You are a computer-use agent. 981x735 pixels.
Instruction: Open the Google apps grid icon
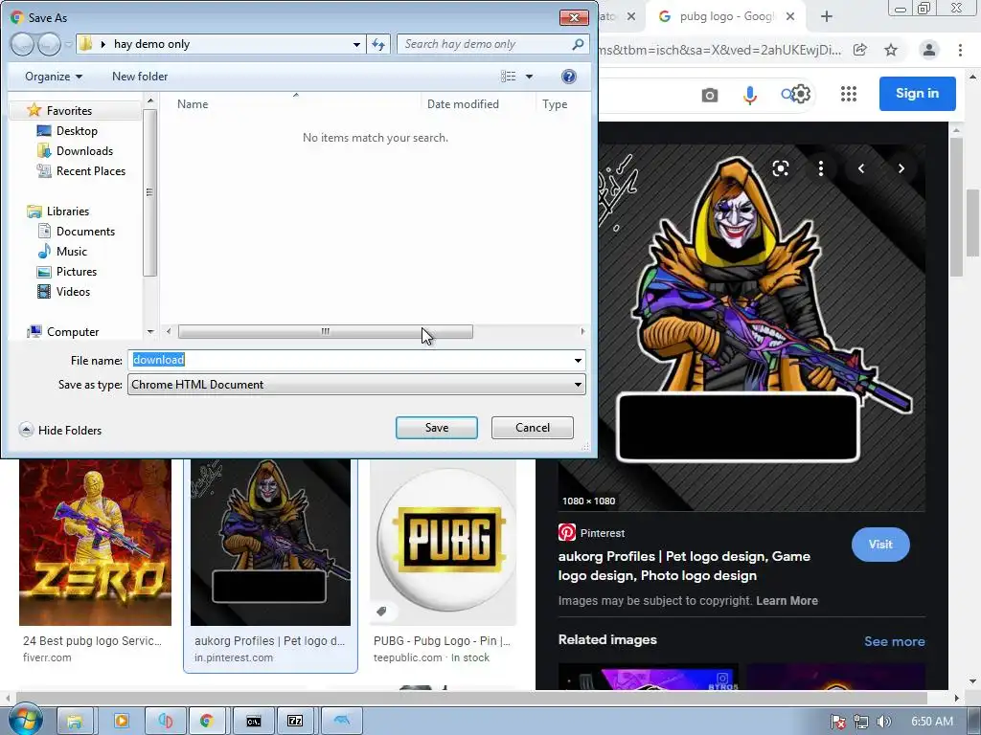[849, 95]
